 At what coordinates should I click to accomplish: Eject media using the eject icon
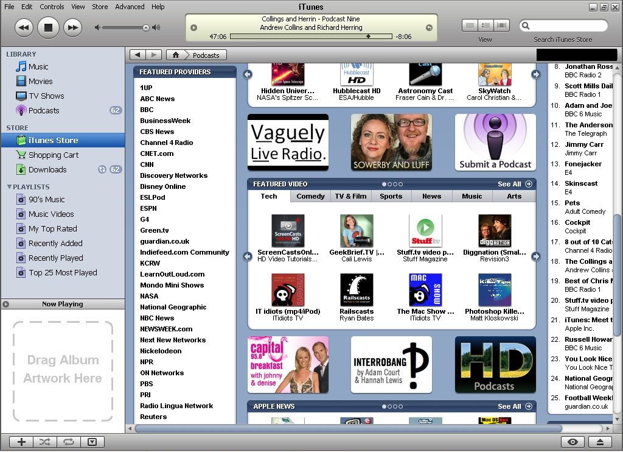(x=601, y=442)
